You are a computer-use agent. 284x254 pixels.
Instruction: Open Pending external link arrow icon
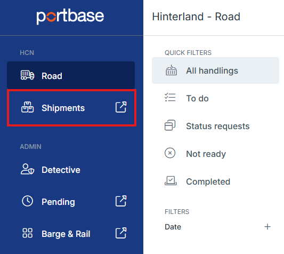(121, 201)
